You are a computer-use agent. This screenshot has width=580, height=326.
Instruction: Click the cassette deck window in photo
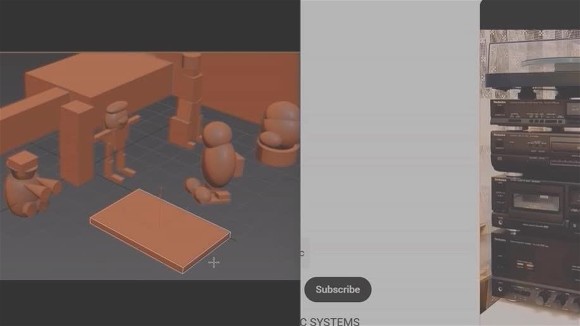536,202
